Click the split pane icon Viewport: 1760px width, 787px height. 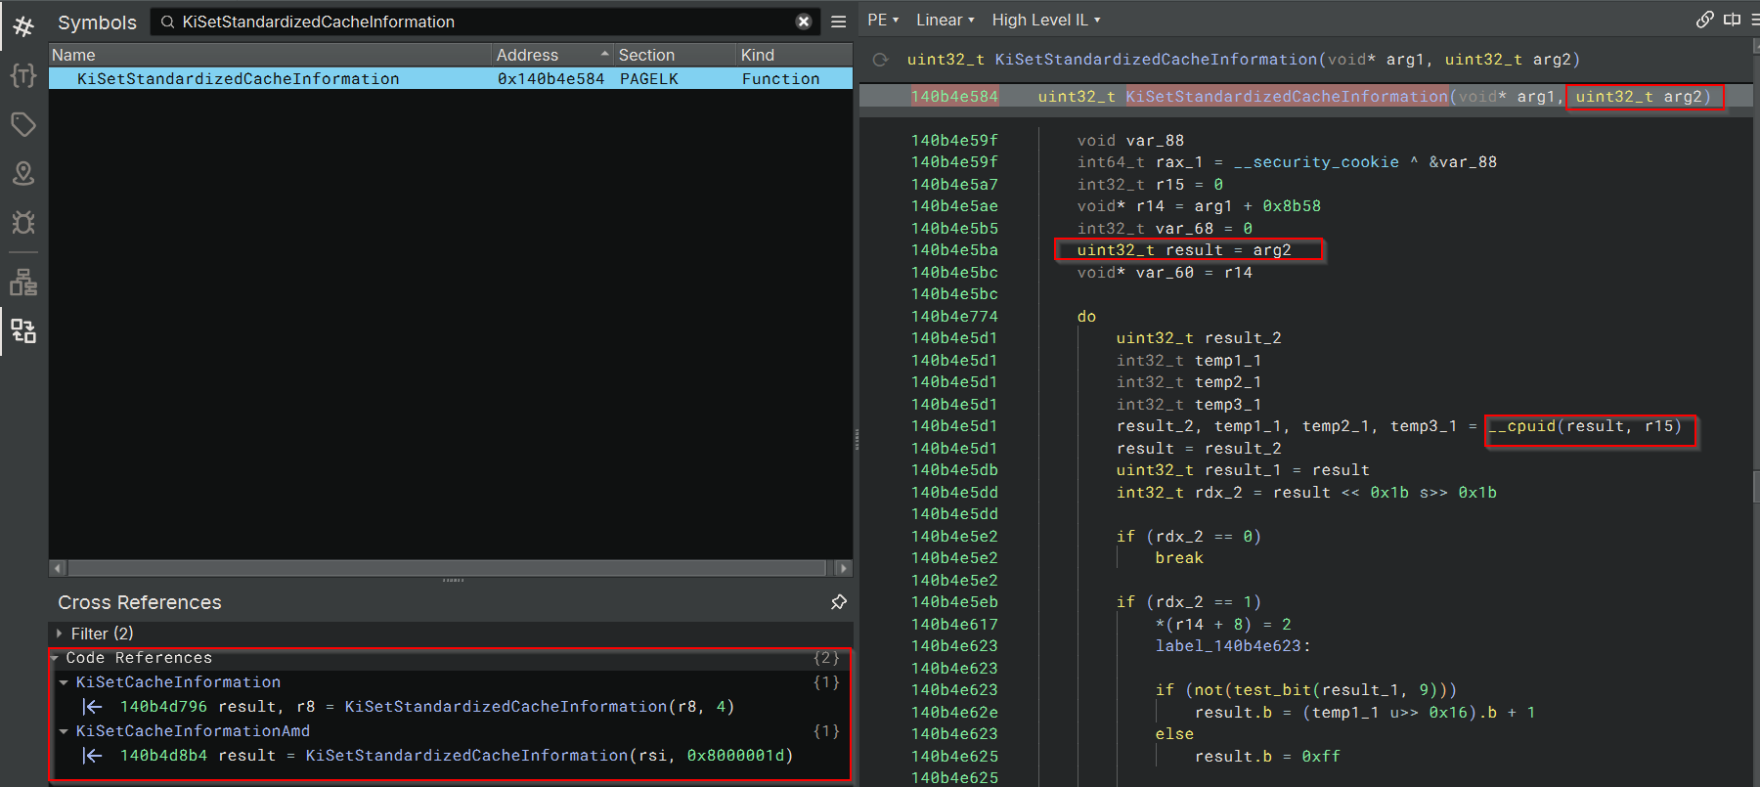click(x=1732, y=20)
